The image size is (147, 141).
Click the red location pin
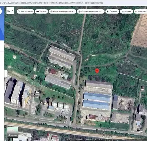pos(97,71)
